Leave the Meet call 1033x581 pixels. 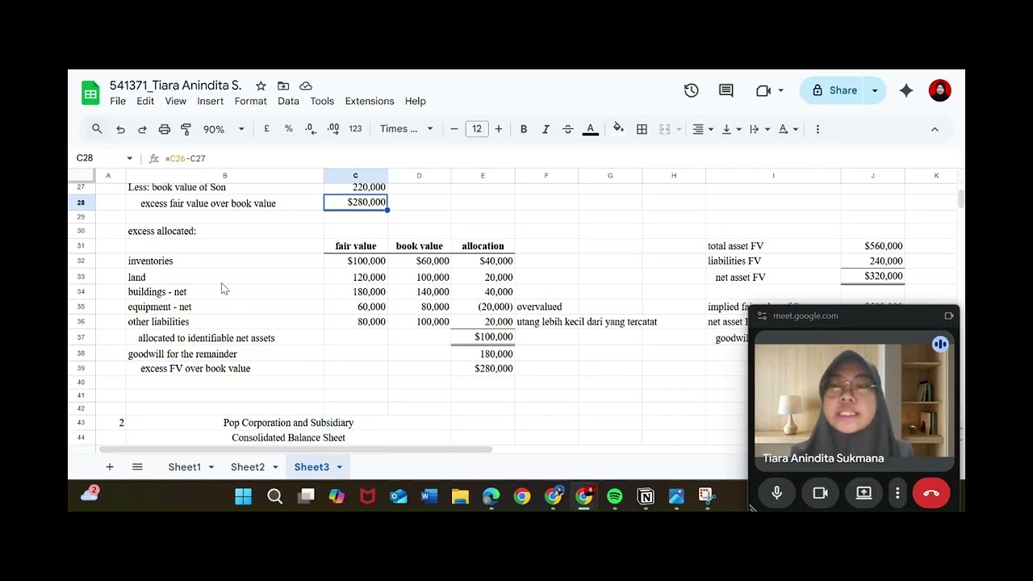click(931, 493)
